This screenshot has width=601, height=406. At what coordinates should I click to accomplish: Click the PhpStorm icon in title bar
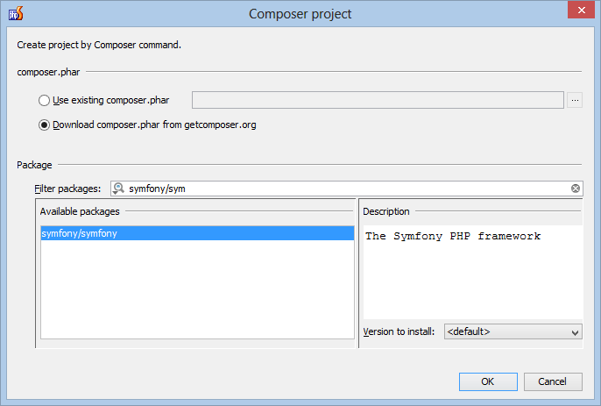[16, 13]
